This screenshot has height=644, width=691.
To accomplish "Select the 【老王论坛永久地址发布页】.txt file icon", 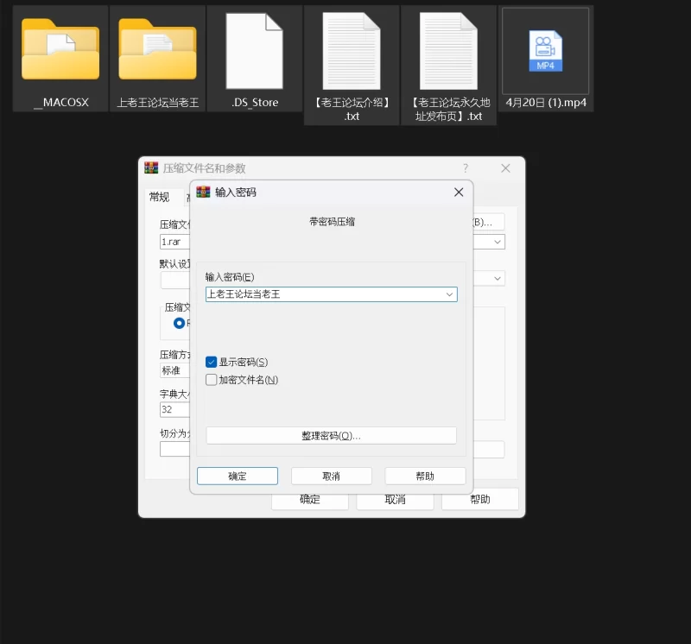I will 448,52.
